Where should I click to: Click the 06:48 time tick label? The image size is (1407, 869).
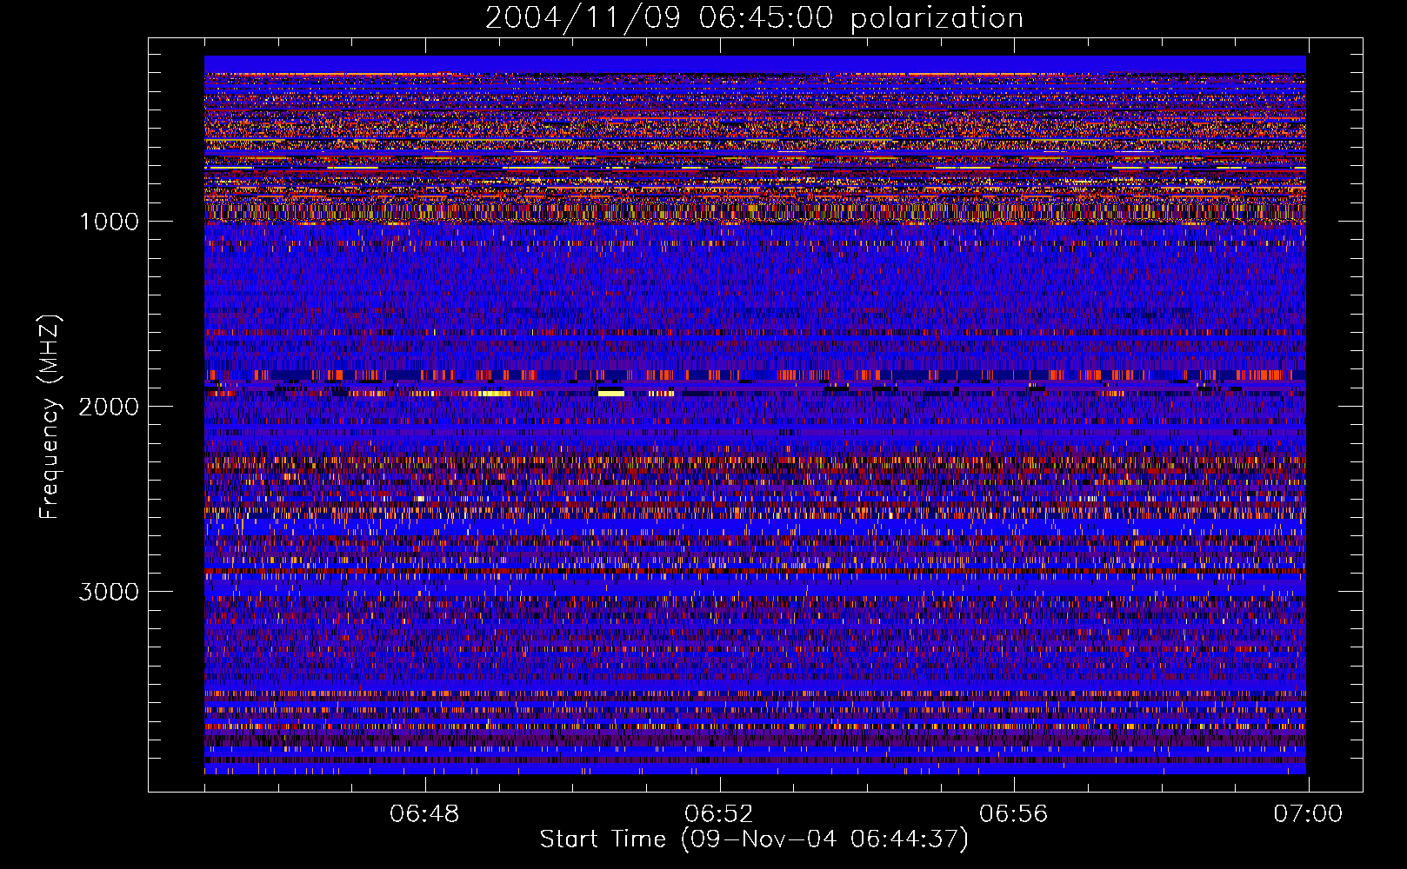click(424, 814)
